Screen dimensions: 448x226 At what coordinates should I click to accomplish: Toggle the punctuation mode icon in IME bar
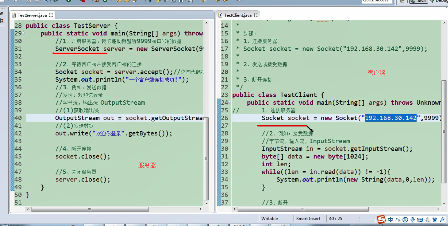coord(398,220)
